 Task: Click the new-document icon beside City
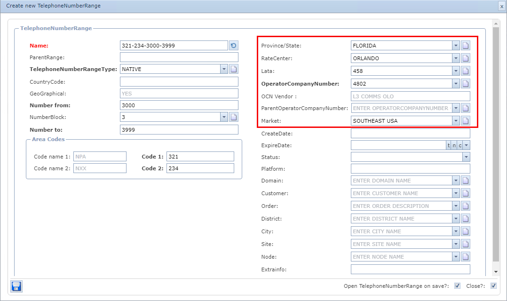(465, 231)
